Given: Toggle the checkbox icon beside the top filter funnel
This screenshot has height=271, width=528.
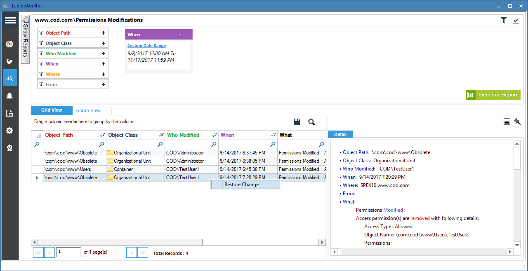Looking at the screenshot, I should pos(516,20).
